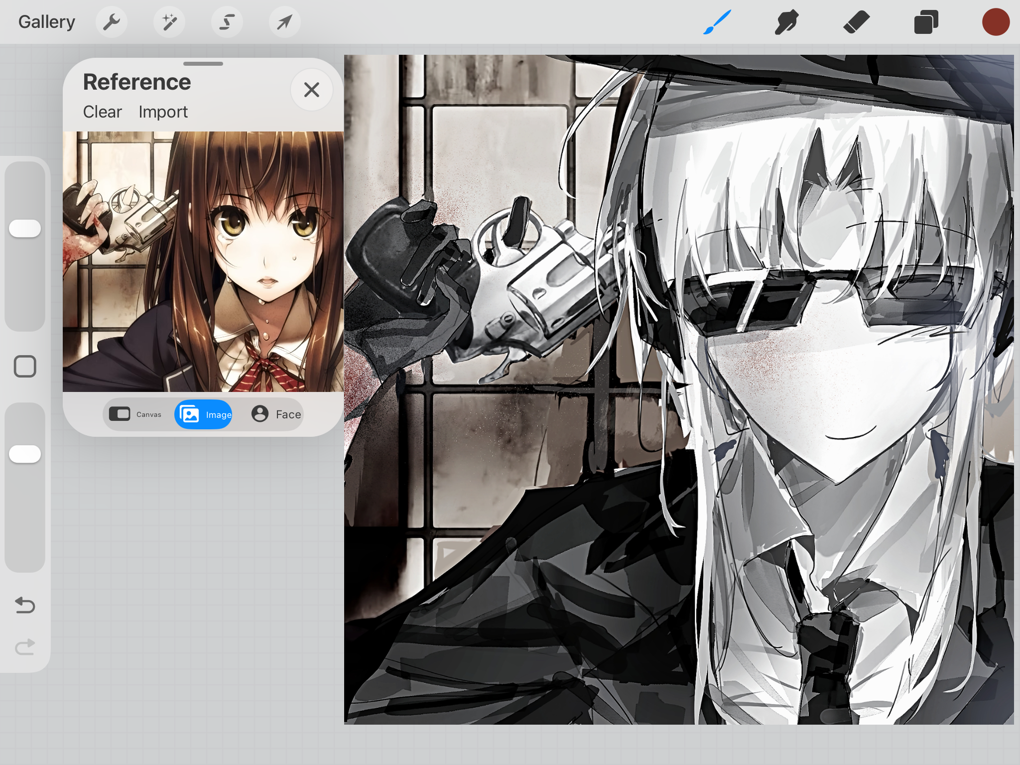The height and width of the screenshot is (765, 1020).
Task: Open the Actions wrench menu
Action: tap(112, 22)
